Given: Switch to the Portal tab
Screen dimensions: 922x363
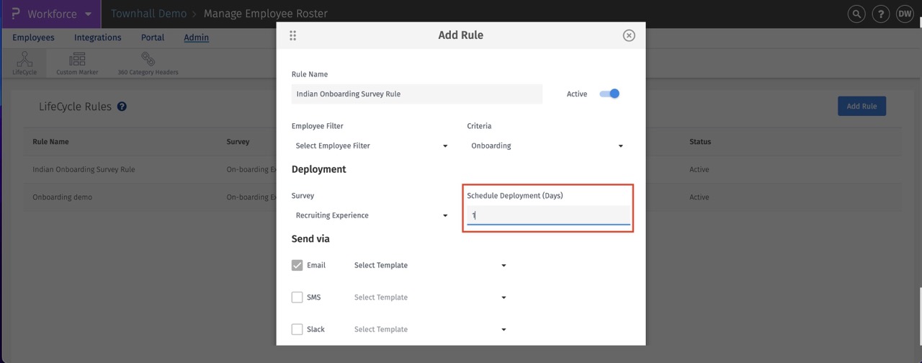Looking at the screenshot, I should (x=153, y=37).
